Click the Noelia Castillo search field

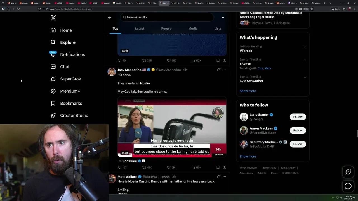167,17
